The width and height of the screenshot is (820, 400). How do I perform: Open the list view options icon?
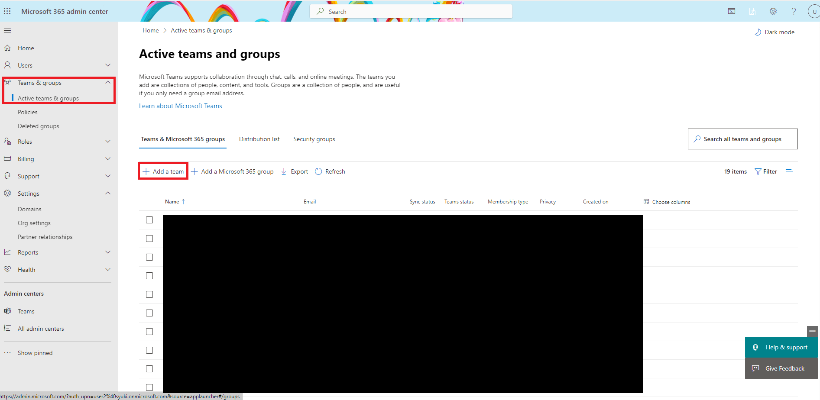(x=789, y=171)
